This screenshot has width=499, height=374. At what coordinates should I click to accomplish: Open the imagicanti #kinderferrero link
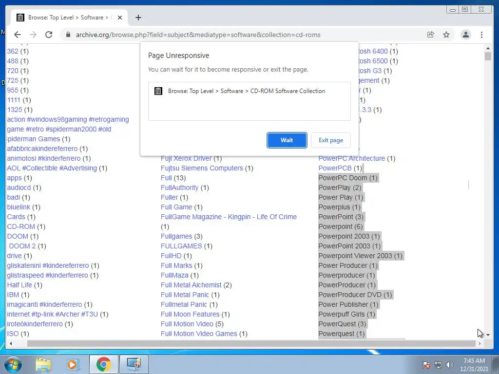pyautogui.click(x=44, y=304)
